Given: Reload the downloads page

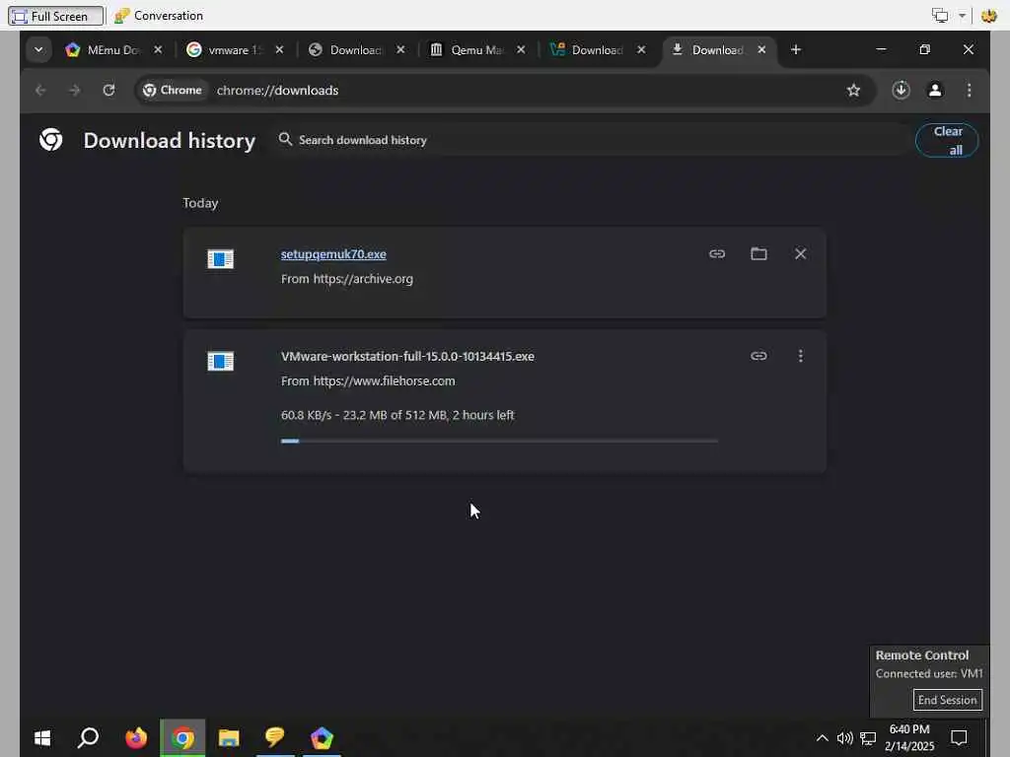Looking at the screenshot, I should [x=108, y=90].
